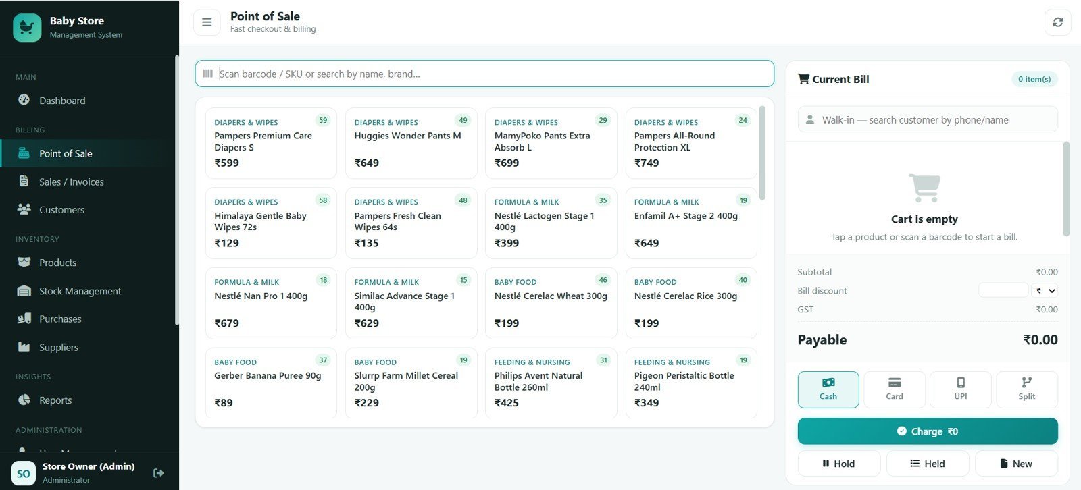Focus the barcode / SKU search field
Image resolution: width=1081 pixels, height=490 pixels.
click(484, 74)
